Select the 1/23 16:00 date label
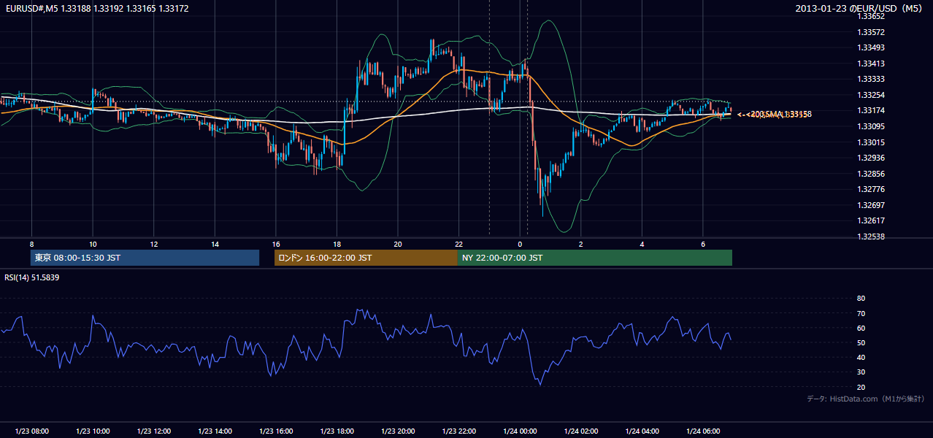 (275, 431)
